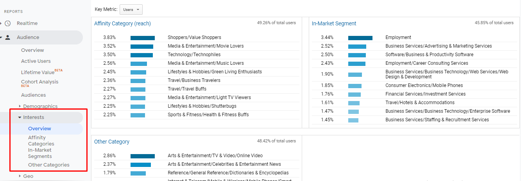Open Audience Overview report
Viewport: 521px width, 181px height.
click(32, 50)
